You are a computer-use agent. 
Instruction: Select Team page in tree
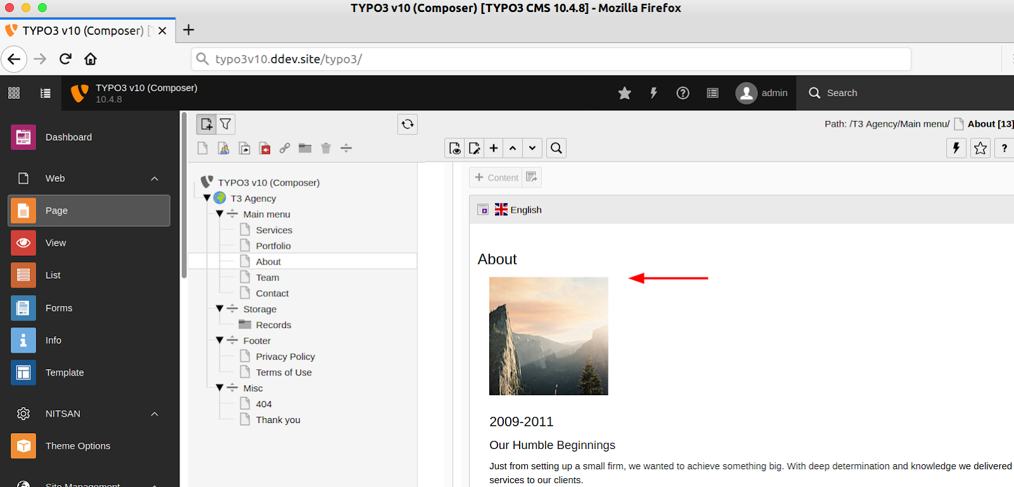point(267,277)
